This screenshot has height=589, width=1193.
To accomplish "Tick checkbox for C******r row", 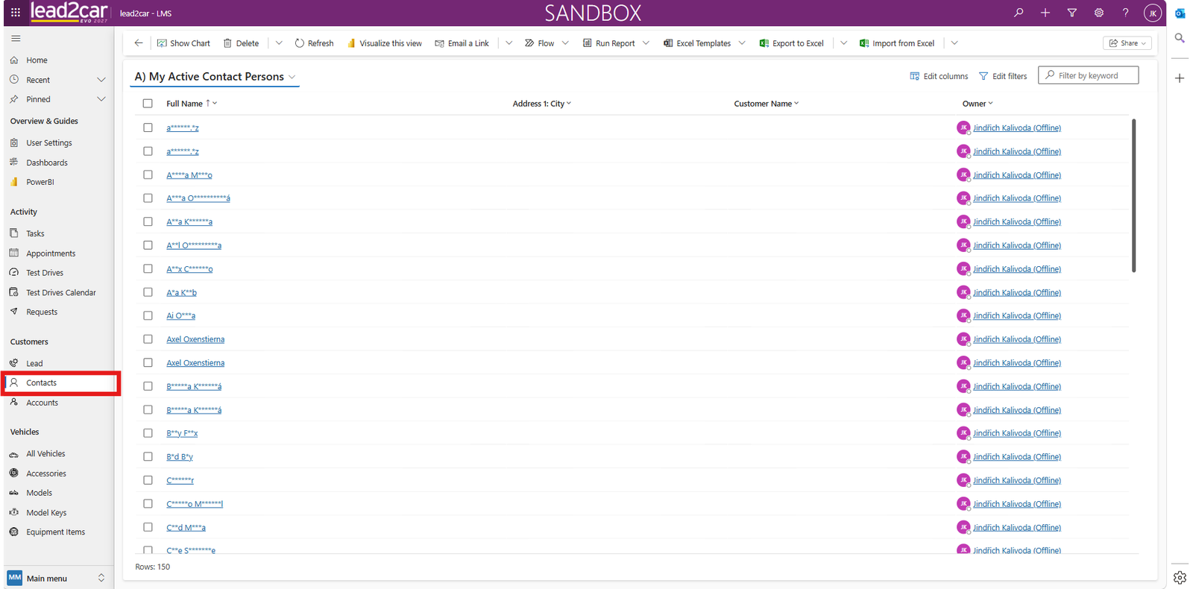I will point(148,480).
